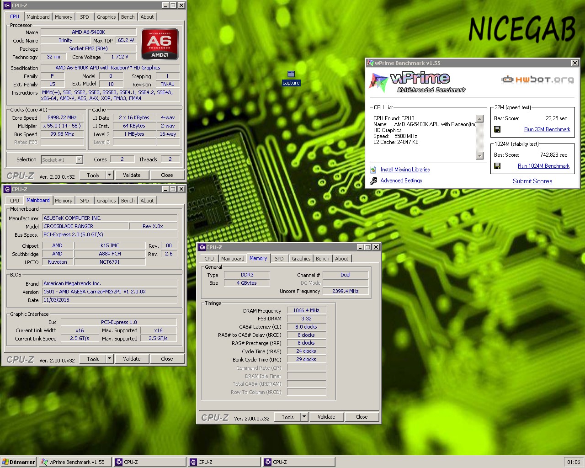Click Validate in Mainboard CPU-Z window
The height and width of the screenshot is (468, 585).
pos(132,359)
